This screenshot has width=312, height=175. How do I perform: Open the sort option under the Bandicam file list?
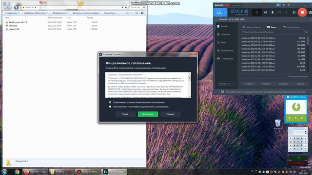coord(298,76)
